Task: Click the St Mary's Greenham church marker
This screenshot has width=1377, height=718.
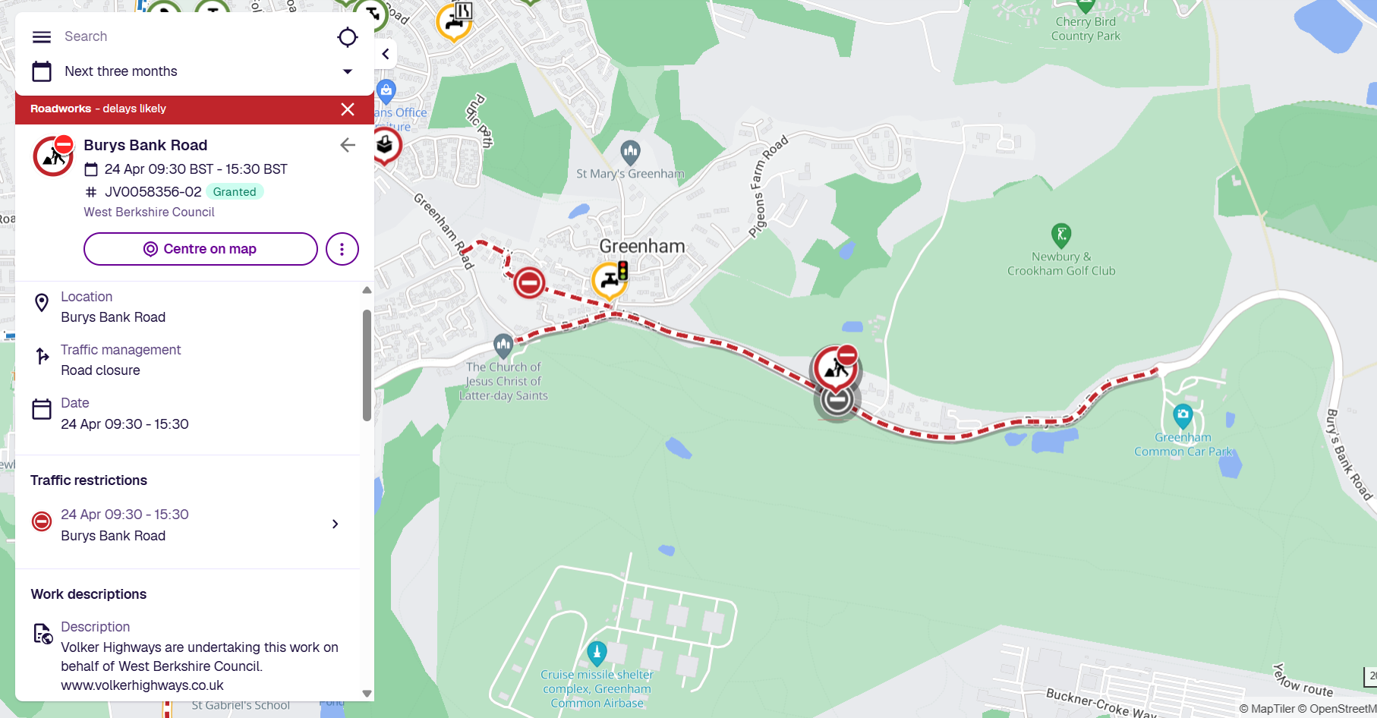Action: (630, 153)
